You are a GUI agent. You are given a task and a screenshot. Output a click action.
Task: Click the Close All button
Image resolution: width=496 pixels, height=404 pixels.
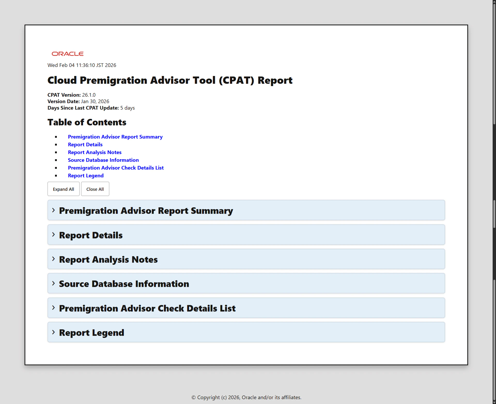point(95,189)
